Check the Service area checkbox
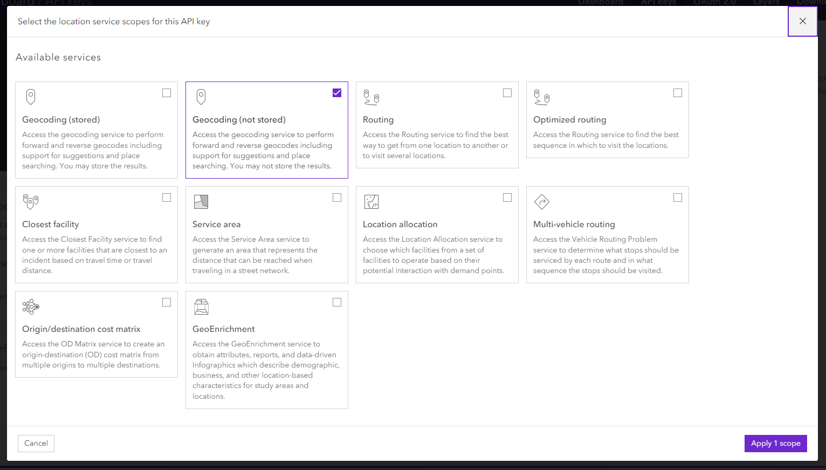 click(x=337, y=197)
